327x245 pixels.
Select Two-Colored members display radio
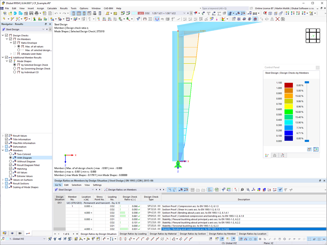point(11,154)
